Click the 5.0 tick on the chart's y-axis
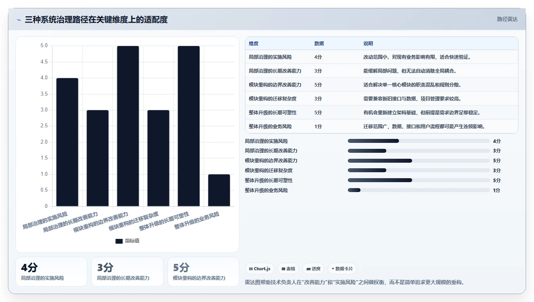Viewport: 534px width, 302px height. pyautogui.click(x=44, y=46)
